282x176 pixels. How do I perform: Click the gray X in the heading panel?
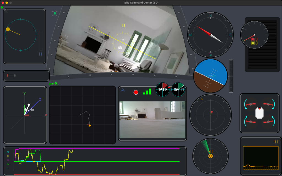coord(6,12)
